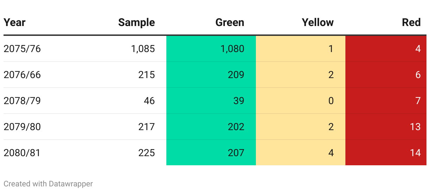Screen dimensions: 430x192
Task: Open the Created with Datawrapper link
Action: 48,184
